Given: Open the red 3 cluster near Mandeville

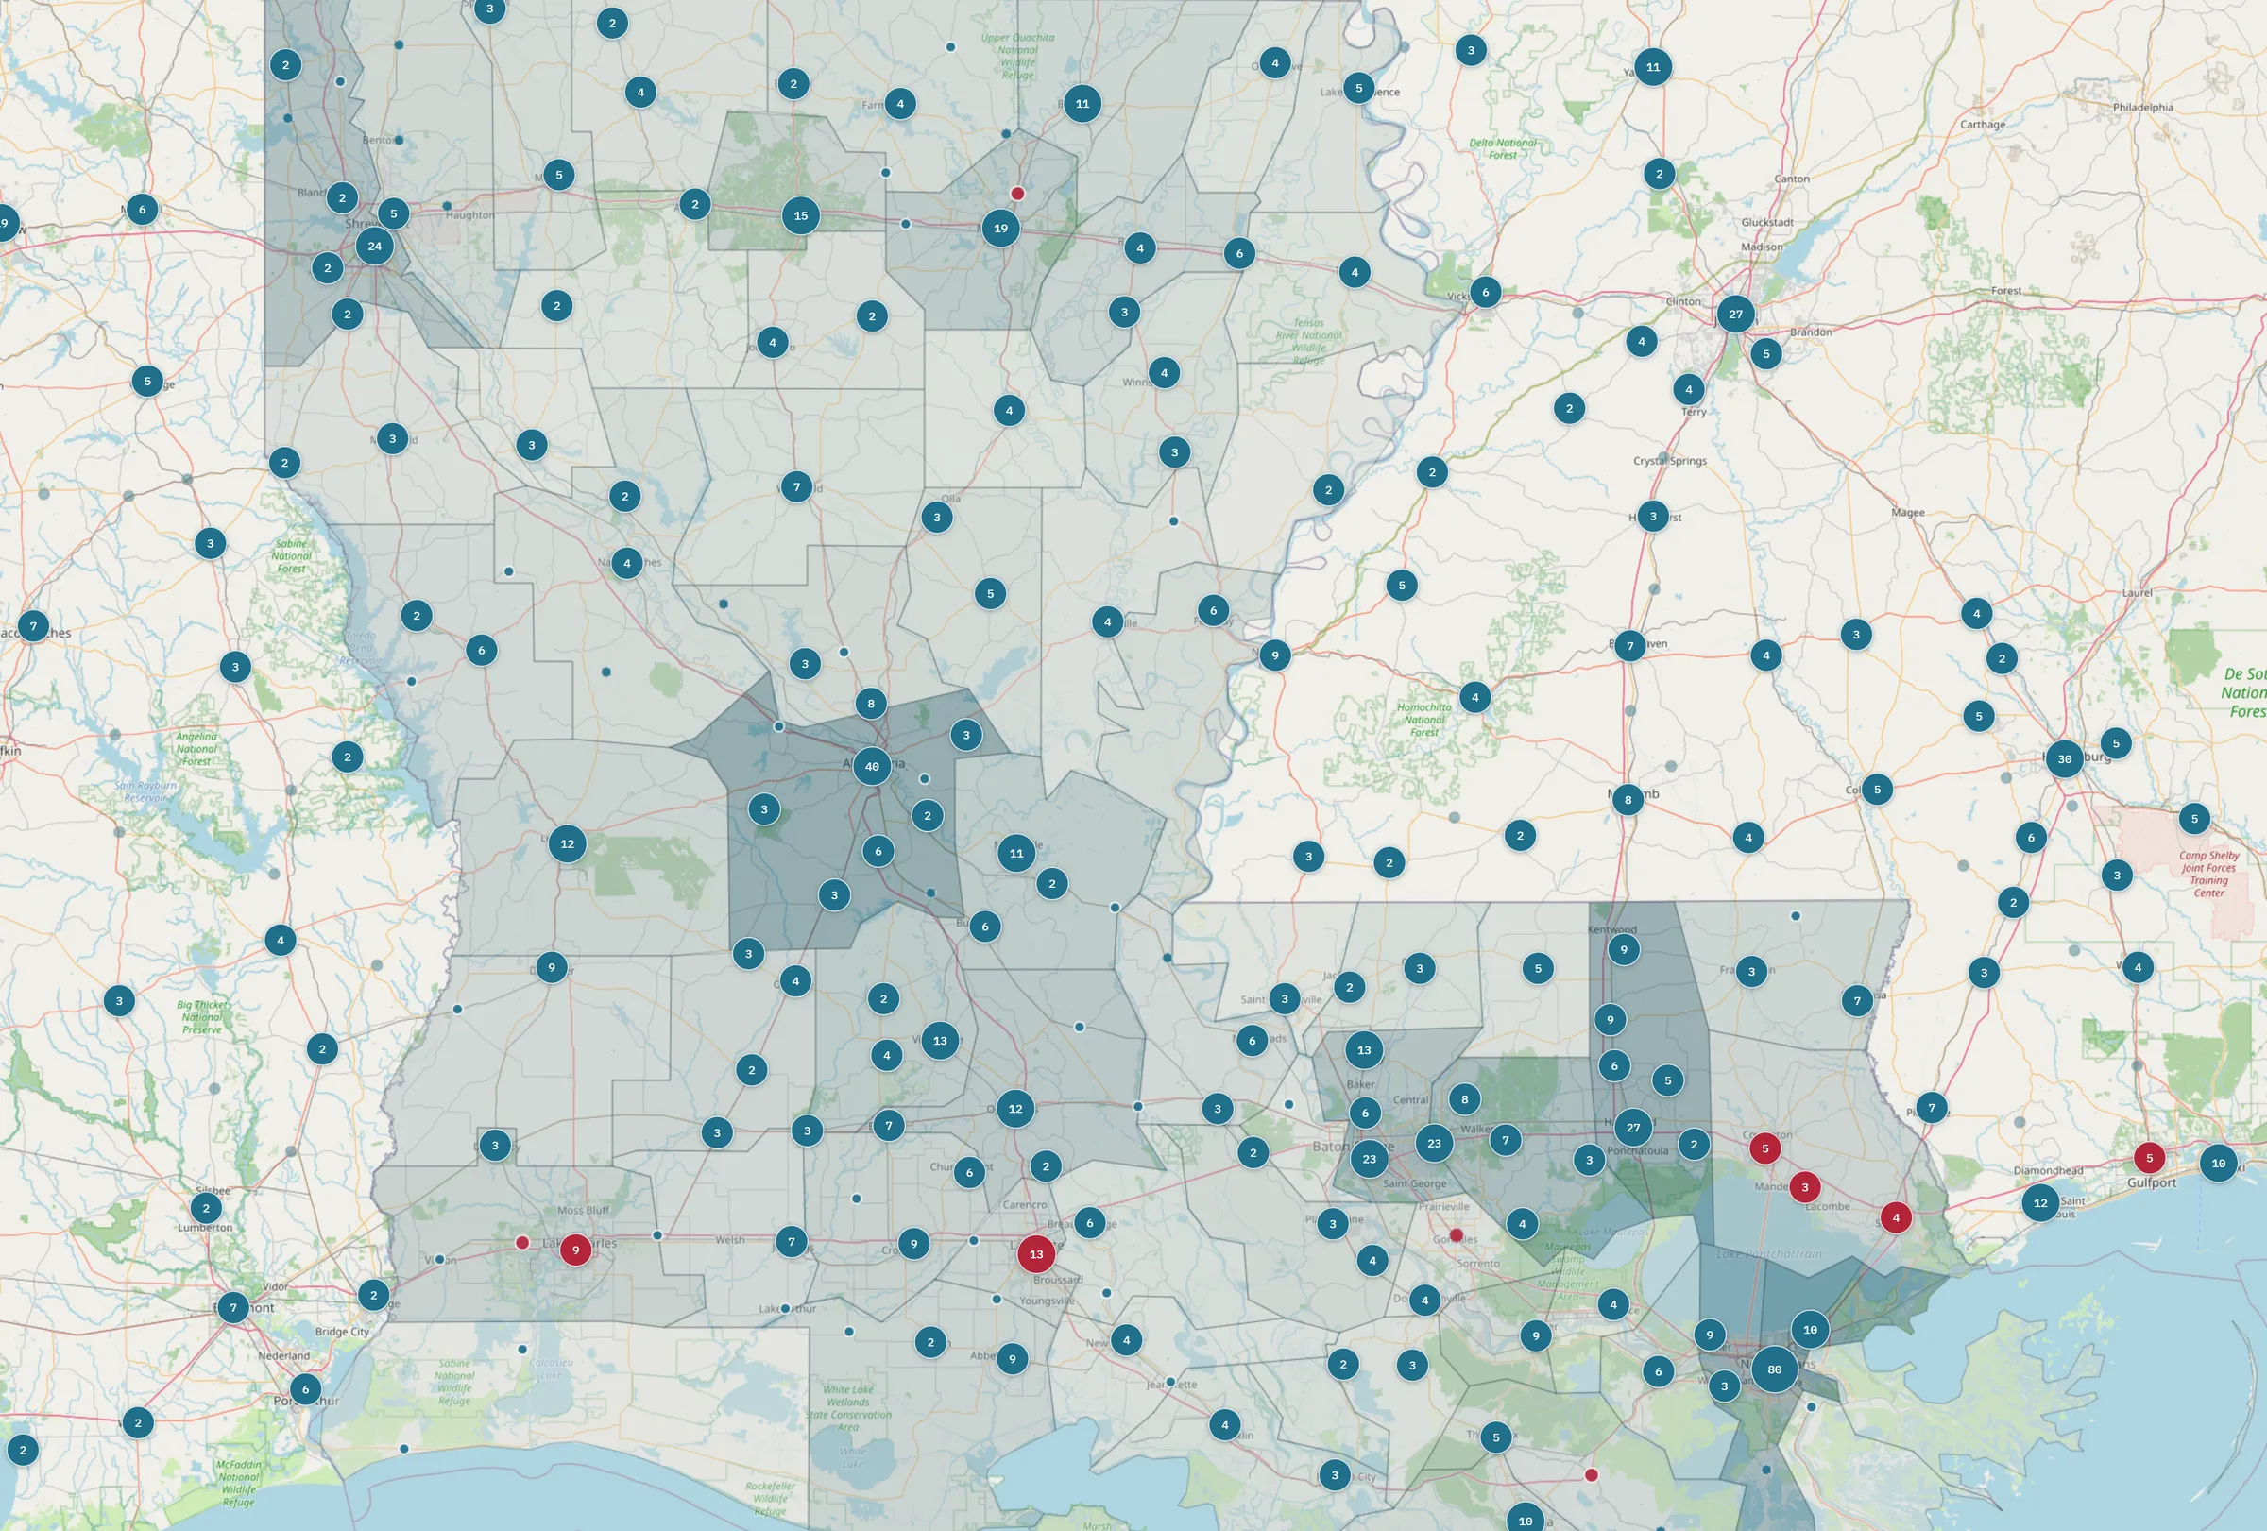Looking at the screenshot, I should 1804,1187.
